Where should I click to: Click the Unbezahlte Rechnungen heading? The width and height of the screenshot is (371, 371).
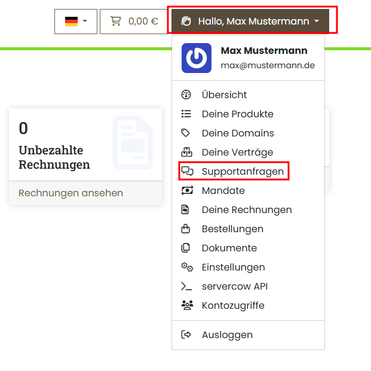[x=54, y=157]
